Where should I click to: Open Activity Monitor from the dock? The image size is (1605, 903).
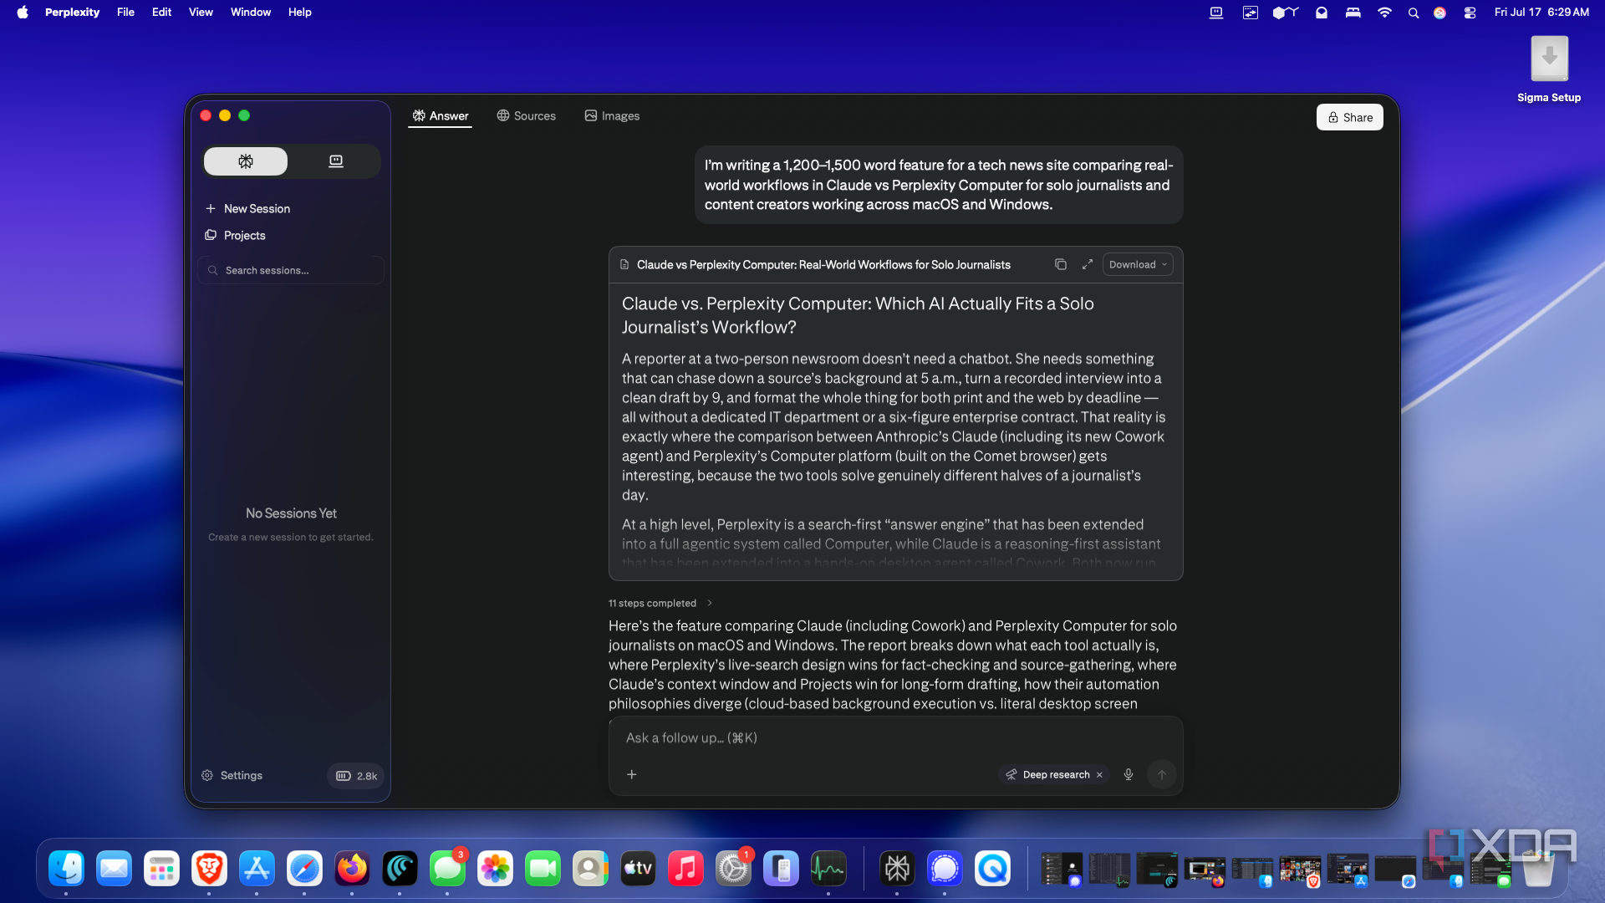click(x=828, y=869)
